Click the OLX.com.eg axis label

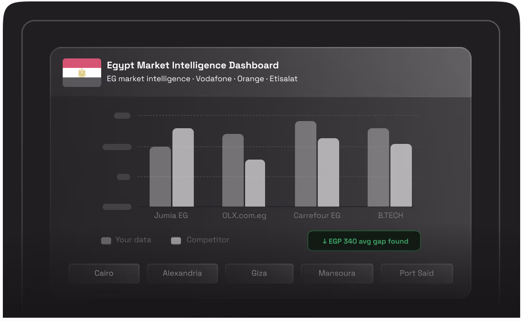coord(244,215)
